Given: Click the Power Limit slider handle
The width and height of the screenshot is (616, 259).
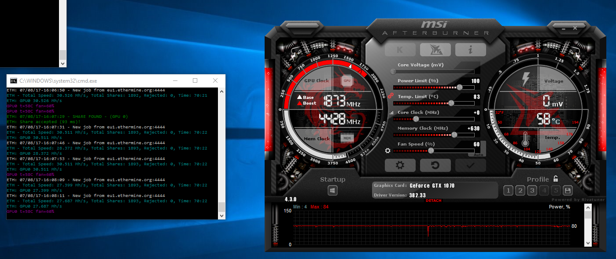Looking at the screenshot, I should [460, 87].
